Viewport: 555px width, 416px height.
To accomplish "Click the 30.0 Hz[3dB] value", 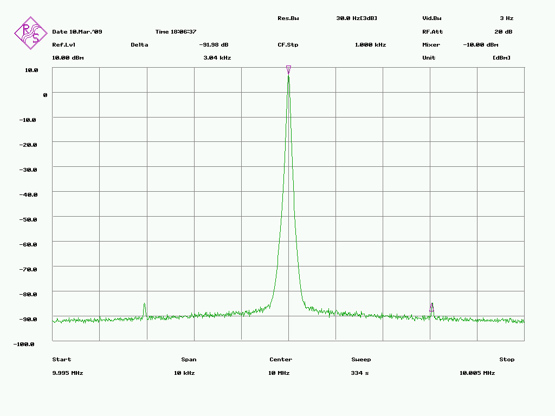I will click(x=357, y=18).
